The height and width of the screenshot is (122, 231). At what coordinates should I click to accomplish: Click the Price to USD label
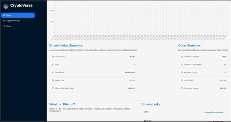(x=60, y=57)
